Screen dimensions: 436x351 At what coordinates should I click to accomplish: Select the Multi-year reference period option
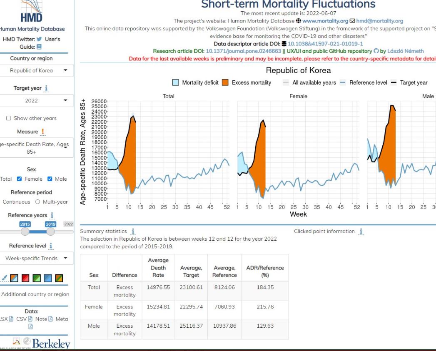38,202
